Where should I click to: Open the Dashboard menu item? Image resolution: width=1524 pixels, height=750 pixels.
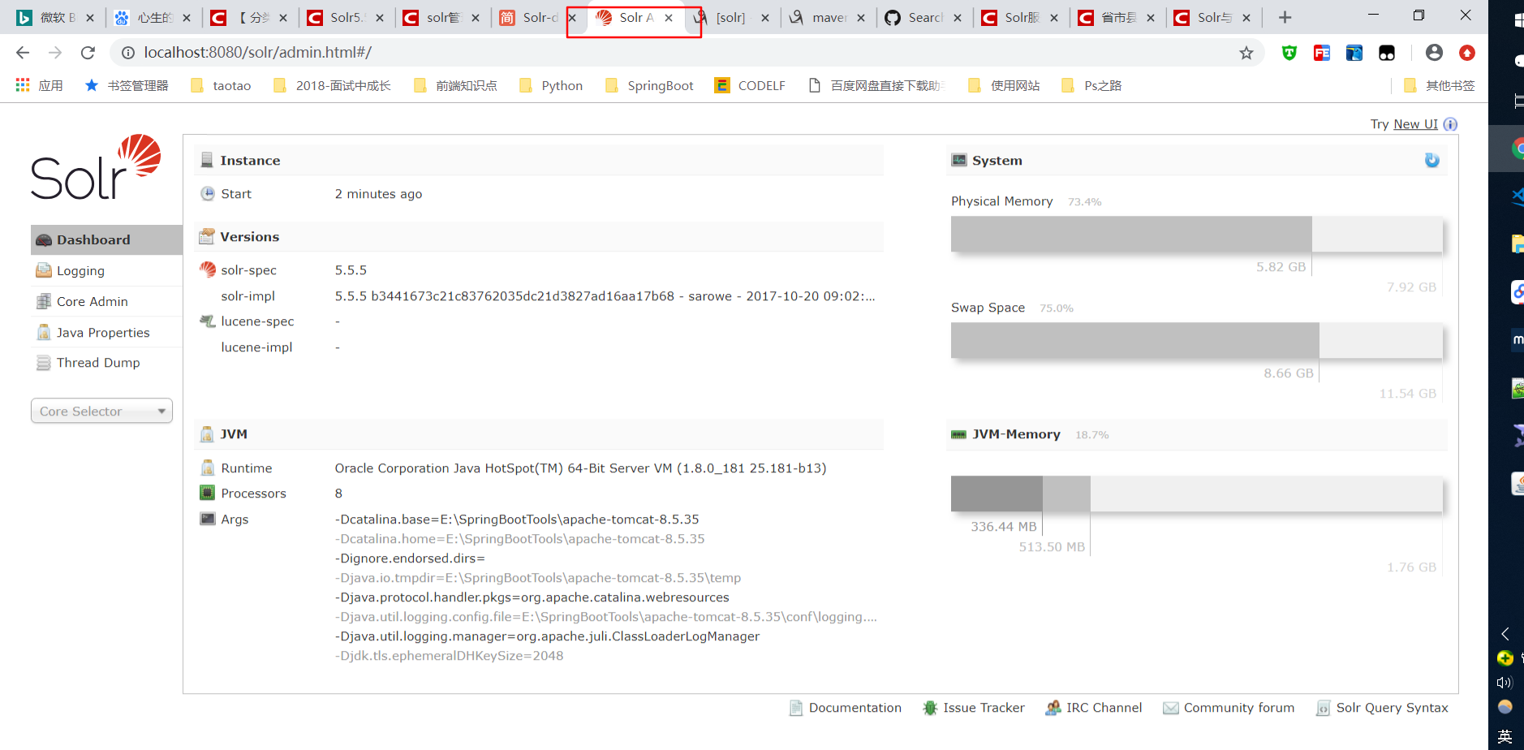pos(106,239)
